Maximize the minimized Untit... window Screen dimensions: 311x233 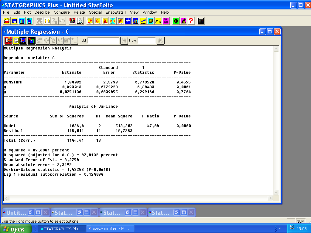coord(38,212)
